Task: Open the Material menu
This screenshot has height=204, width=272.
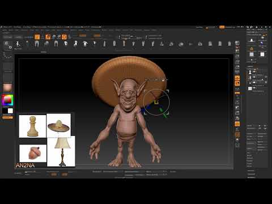Action: point(74,30)
